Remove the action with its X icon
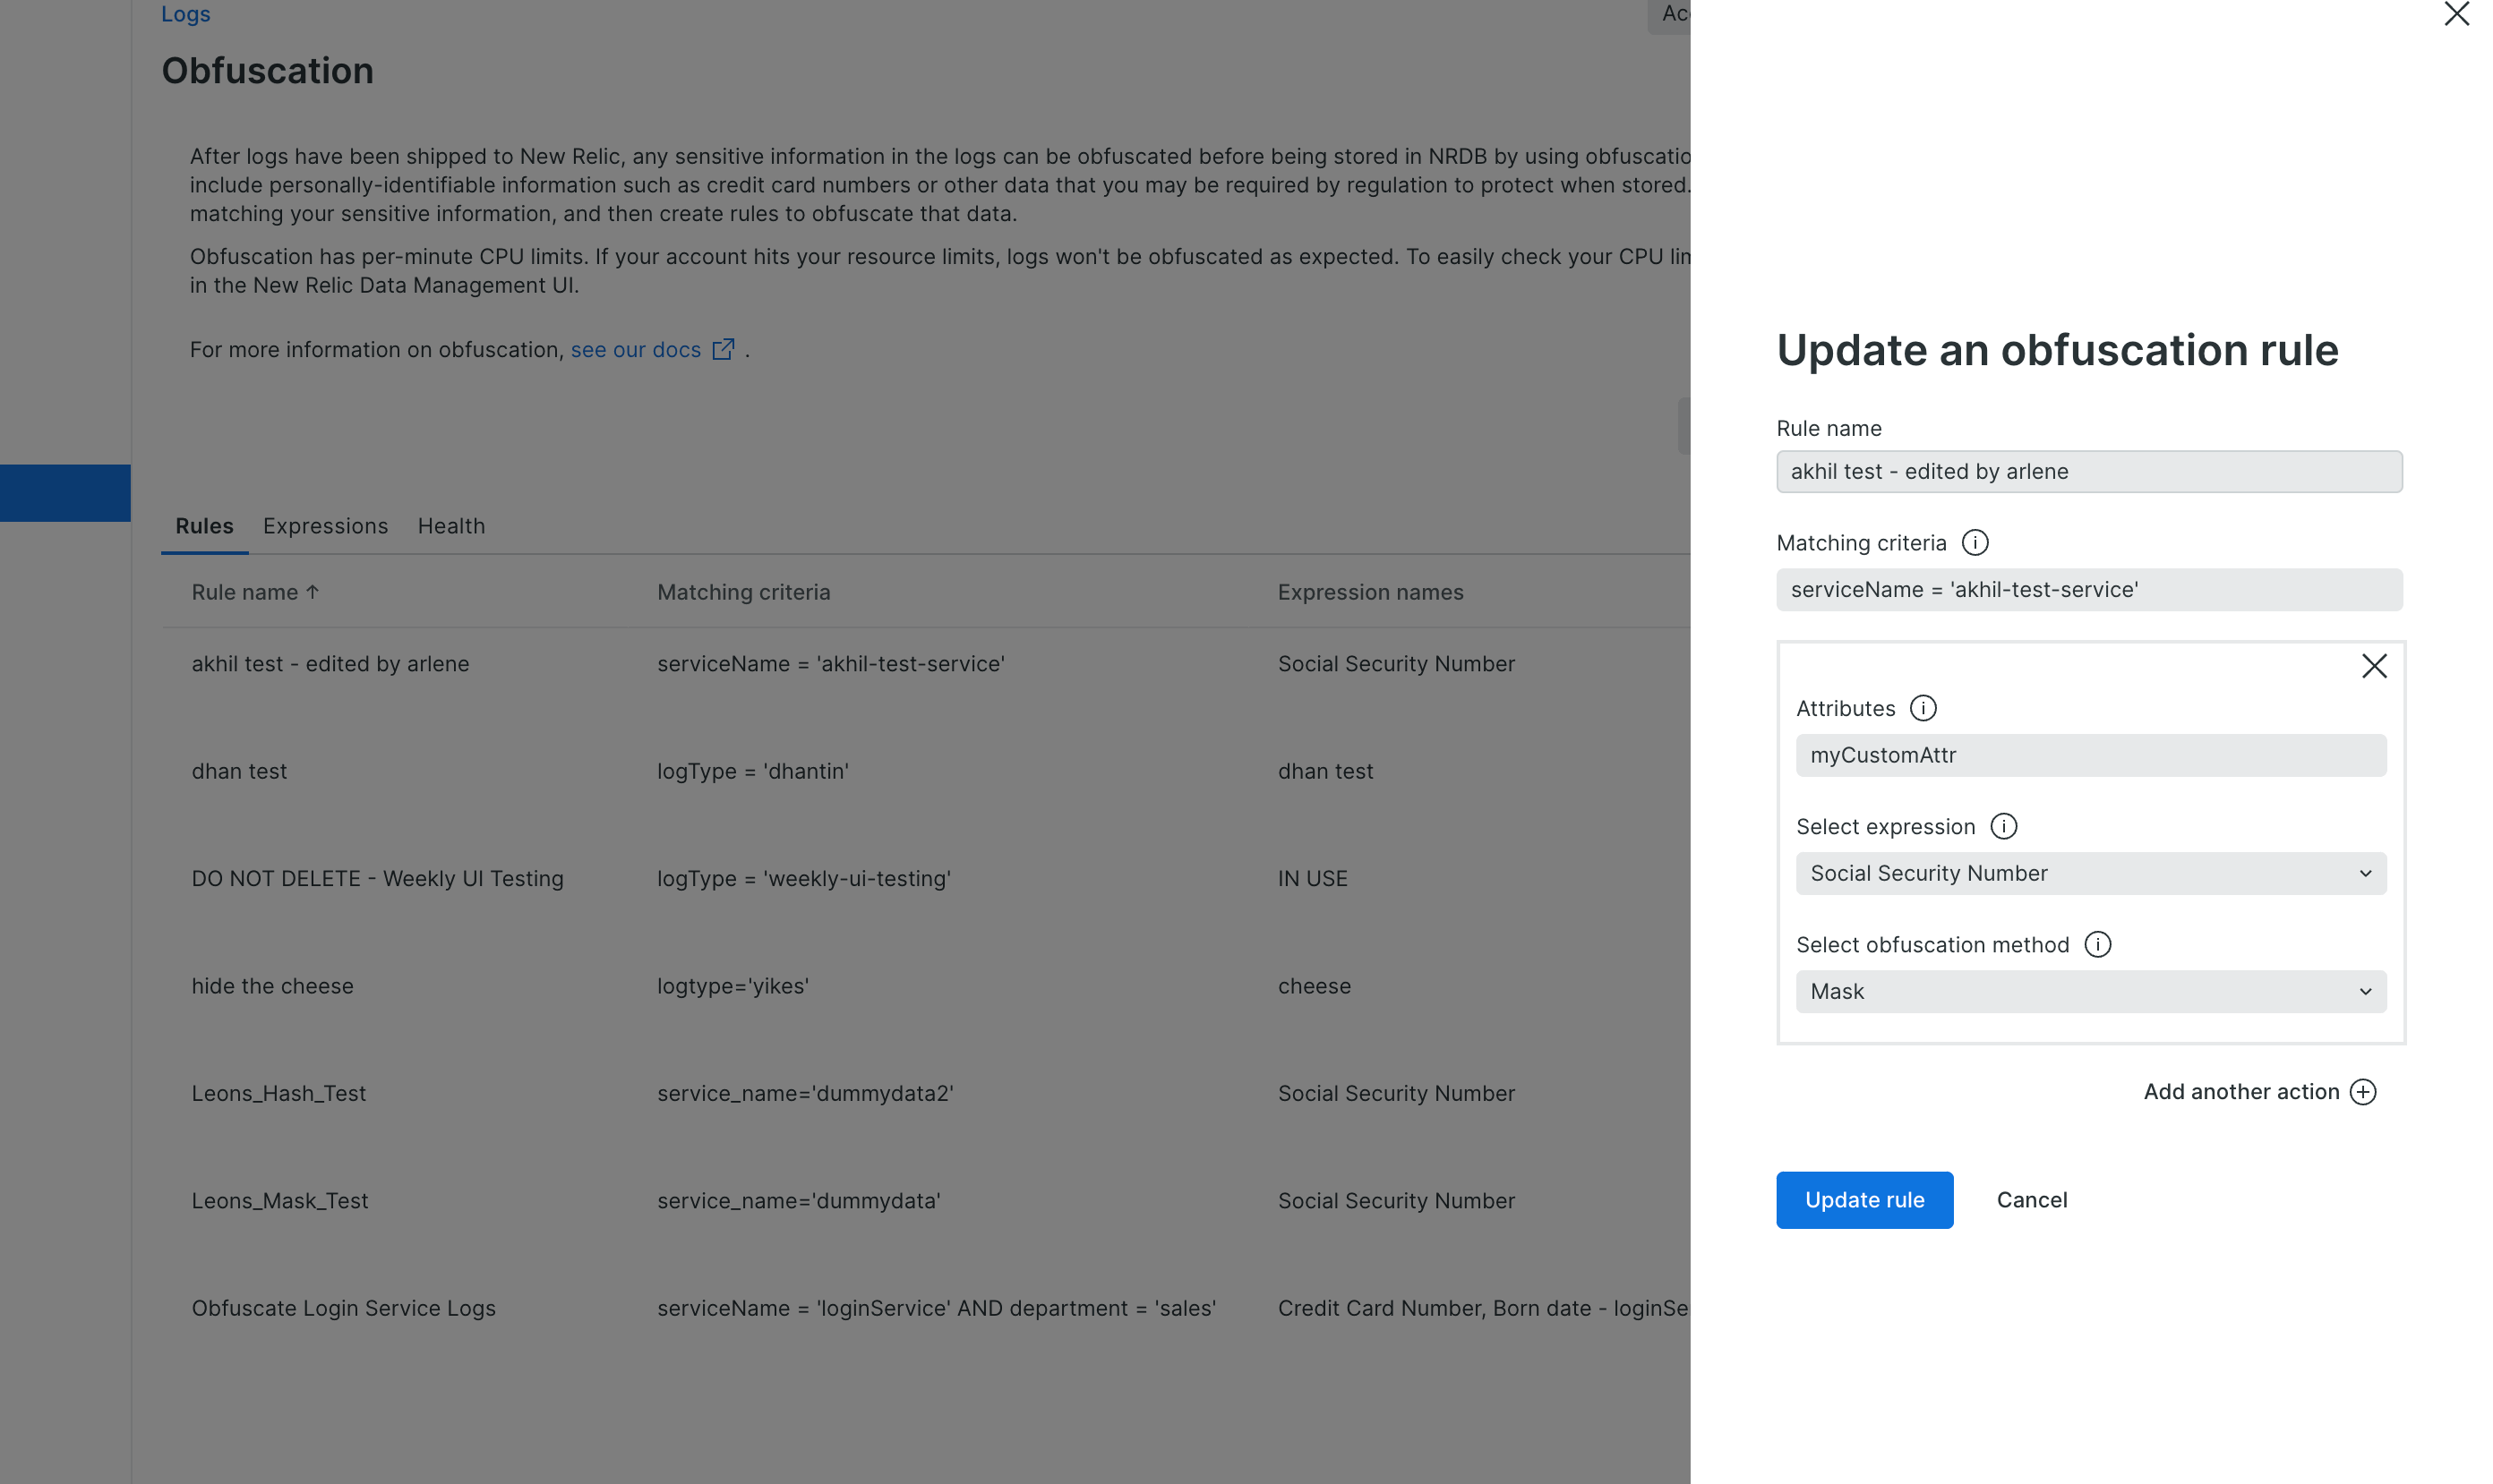The width and height of the screenshot is (2493, 1484). coord(2373,666)
